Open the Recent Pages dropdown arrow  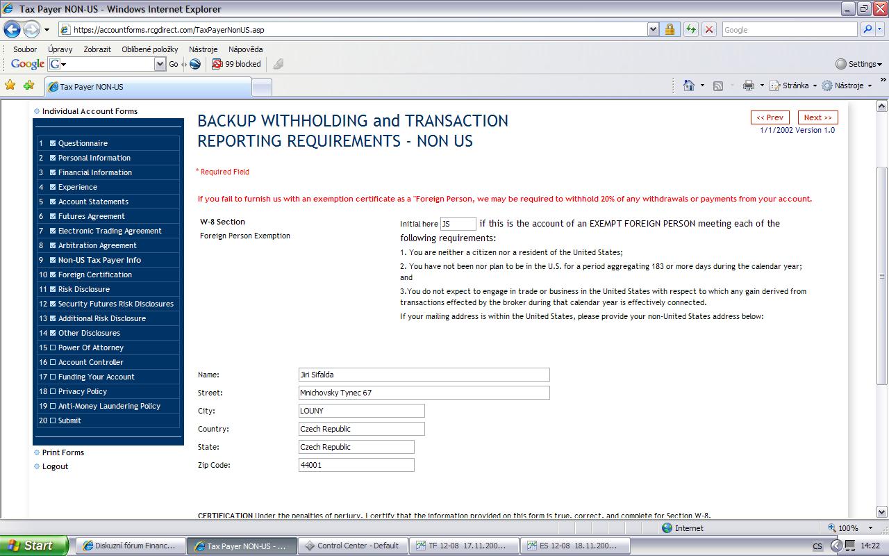pyautogui.click(x=47, y=30)
